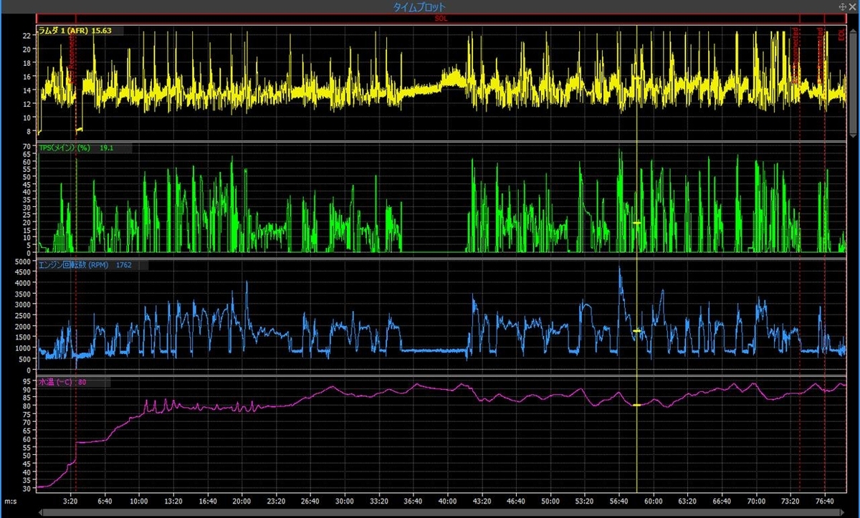
Task: Select the ラムダ 1 (AFR) channel label
Action: [x=64, y=31]
